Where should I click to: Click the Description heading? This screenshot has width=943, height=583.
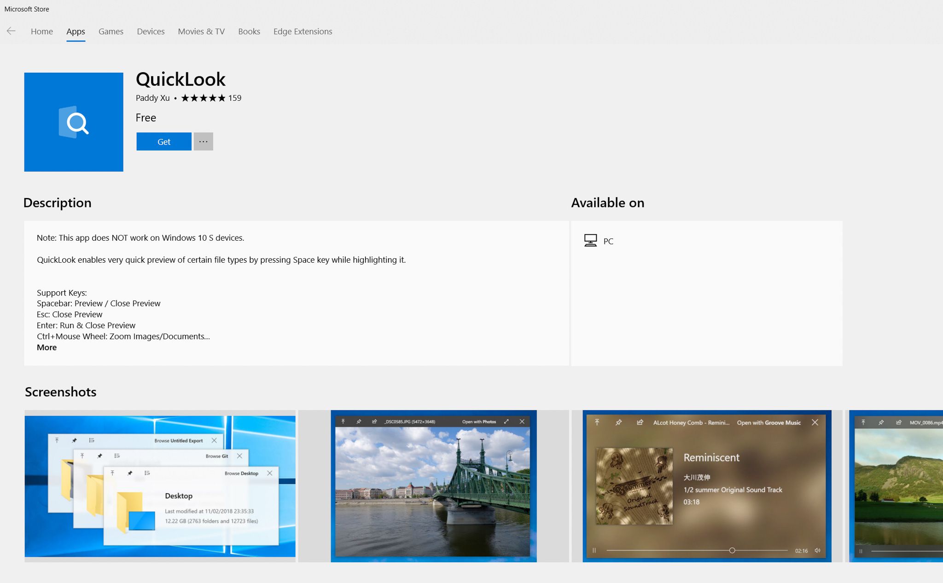coord(58,203)
